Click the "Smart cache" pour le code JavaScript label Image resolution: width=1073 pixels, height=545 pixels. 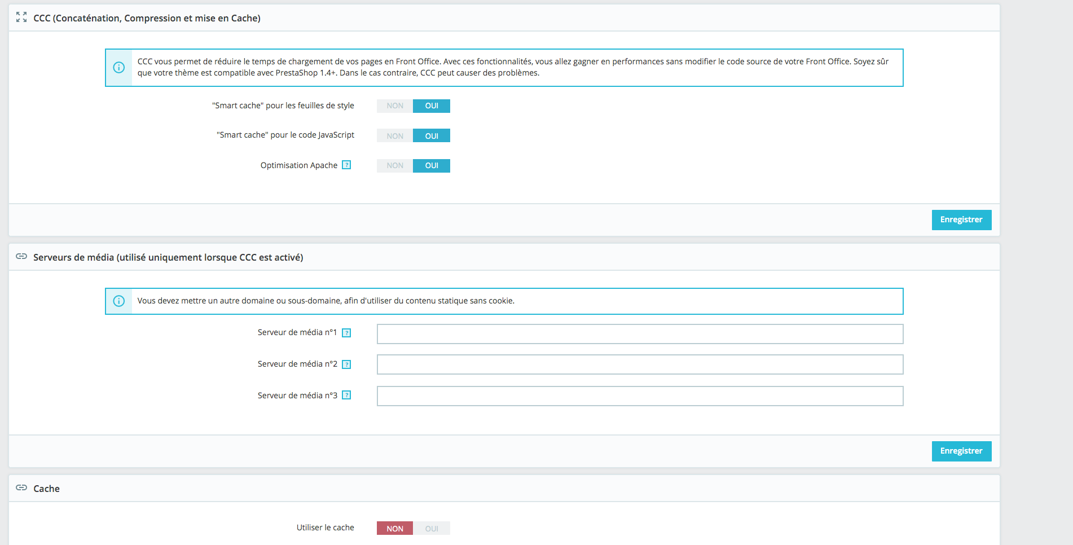tap(285, 135)
